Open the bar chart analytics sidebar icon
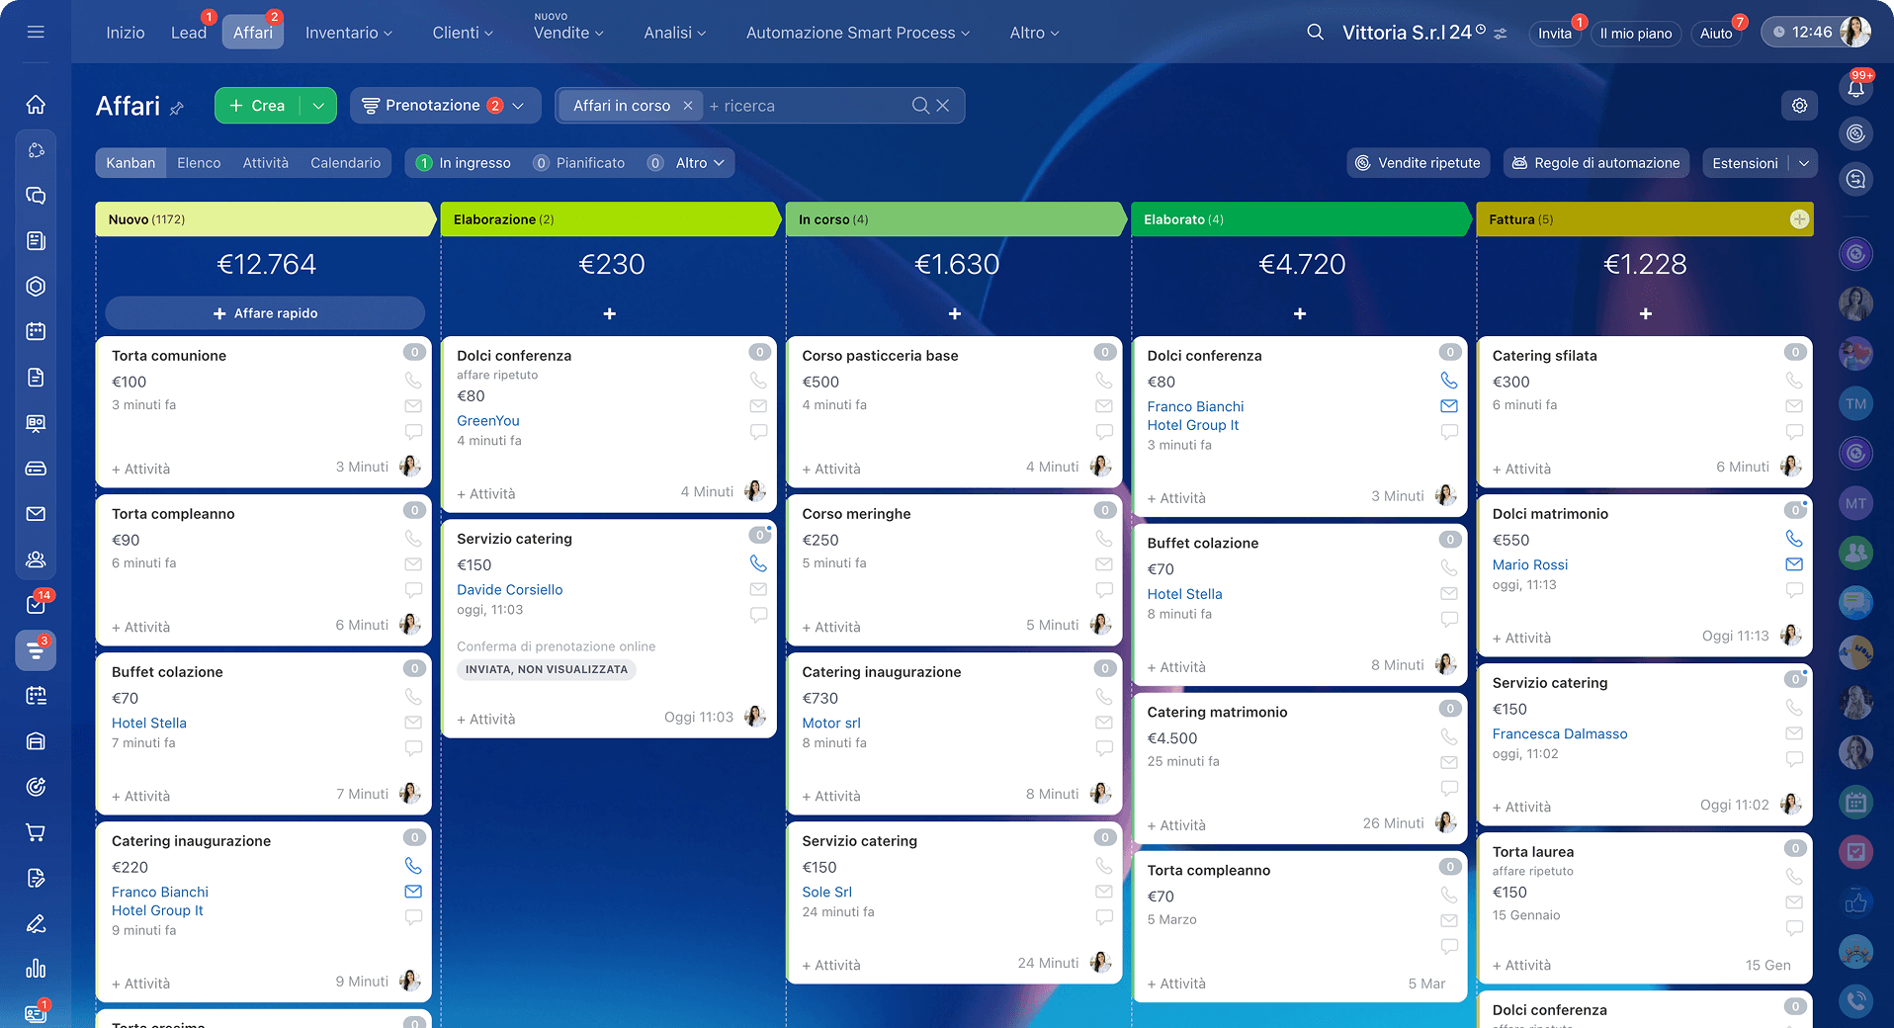Image resolution: width=1894 pixels, height=1028 pixels. (x=36, y=969)
